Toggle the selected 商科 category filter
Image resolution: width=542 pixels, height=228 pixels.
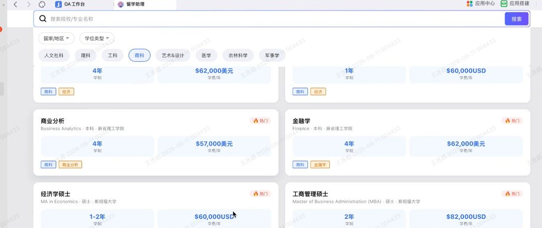point(139,55)
